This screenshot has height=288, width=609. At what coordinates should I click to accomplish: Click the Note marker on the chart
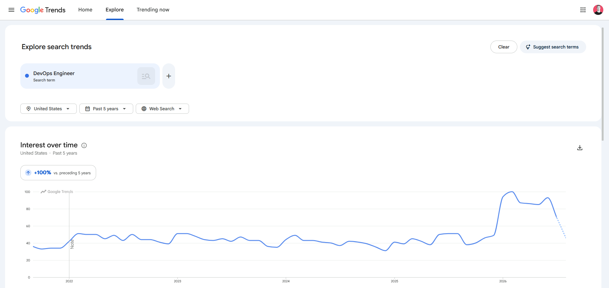coord(72,244)
